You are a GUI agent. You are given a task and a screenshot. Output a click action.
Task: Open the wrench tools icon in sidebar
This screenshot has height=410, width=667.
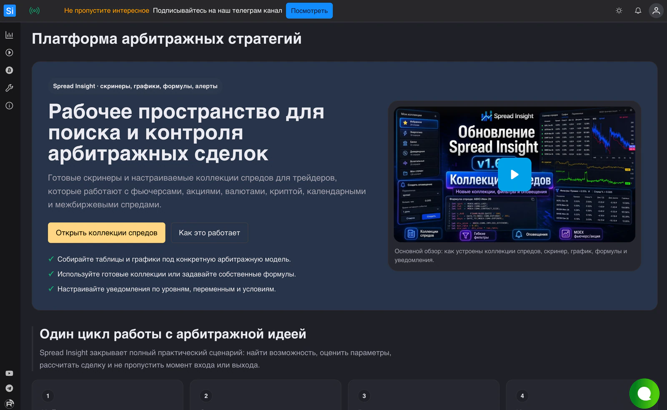(9, 88)
